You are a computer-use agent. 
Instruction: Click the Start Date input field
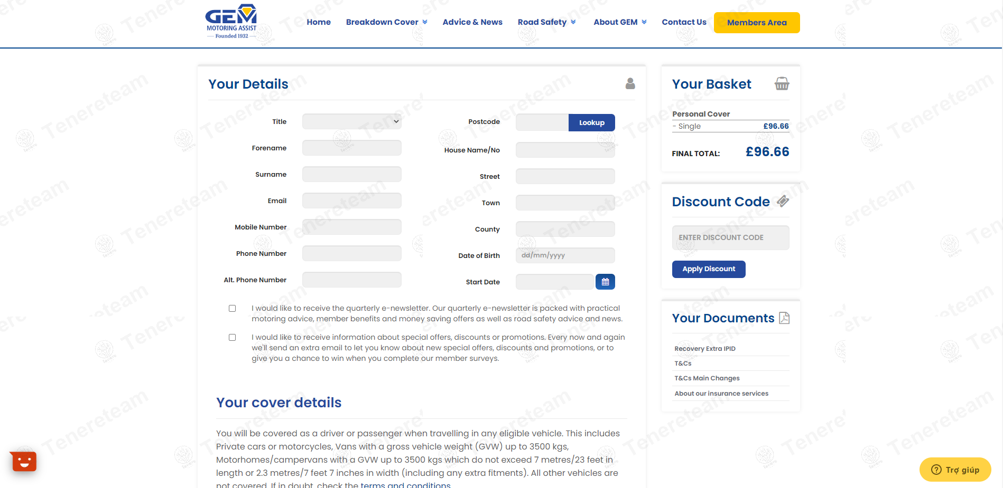pos(555,282)
